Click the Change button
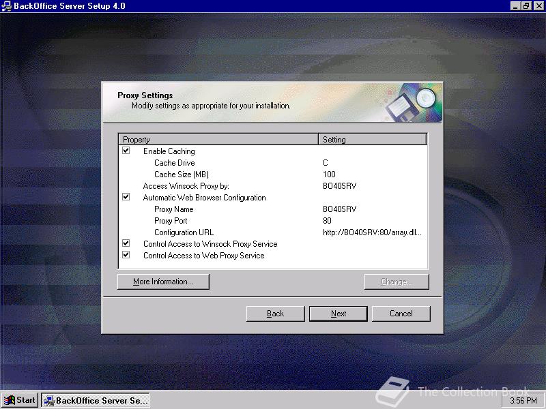The width and height of the screenshot is (546, 409). (397, 282)
